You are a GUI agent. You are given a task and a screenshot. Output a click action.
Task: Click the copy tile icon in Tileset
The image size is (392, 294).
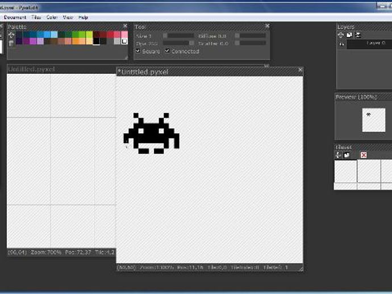[347, 155]
